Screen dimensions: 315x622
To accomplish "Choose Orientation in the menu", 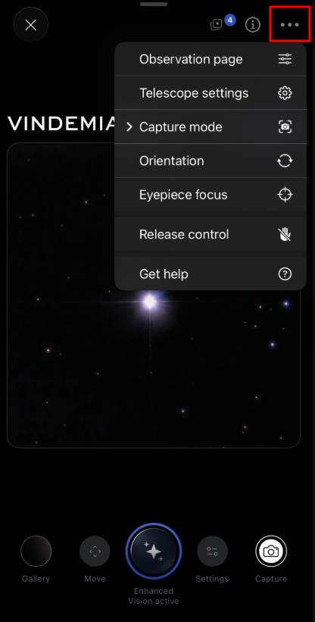I will pyautogui.click(x=211, y=161).
